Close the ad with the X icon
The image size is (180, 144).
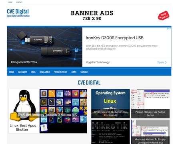[170, 28]
